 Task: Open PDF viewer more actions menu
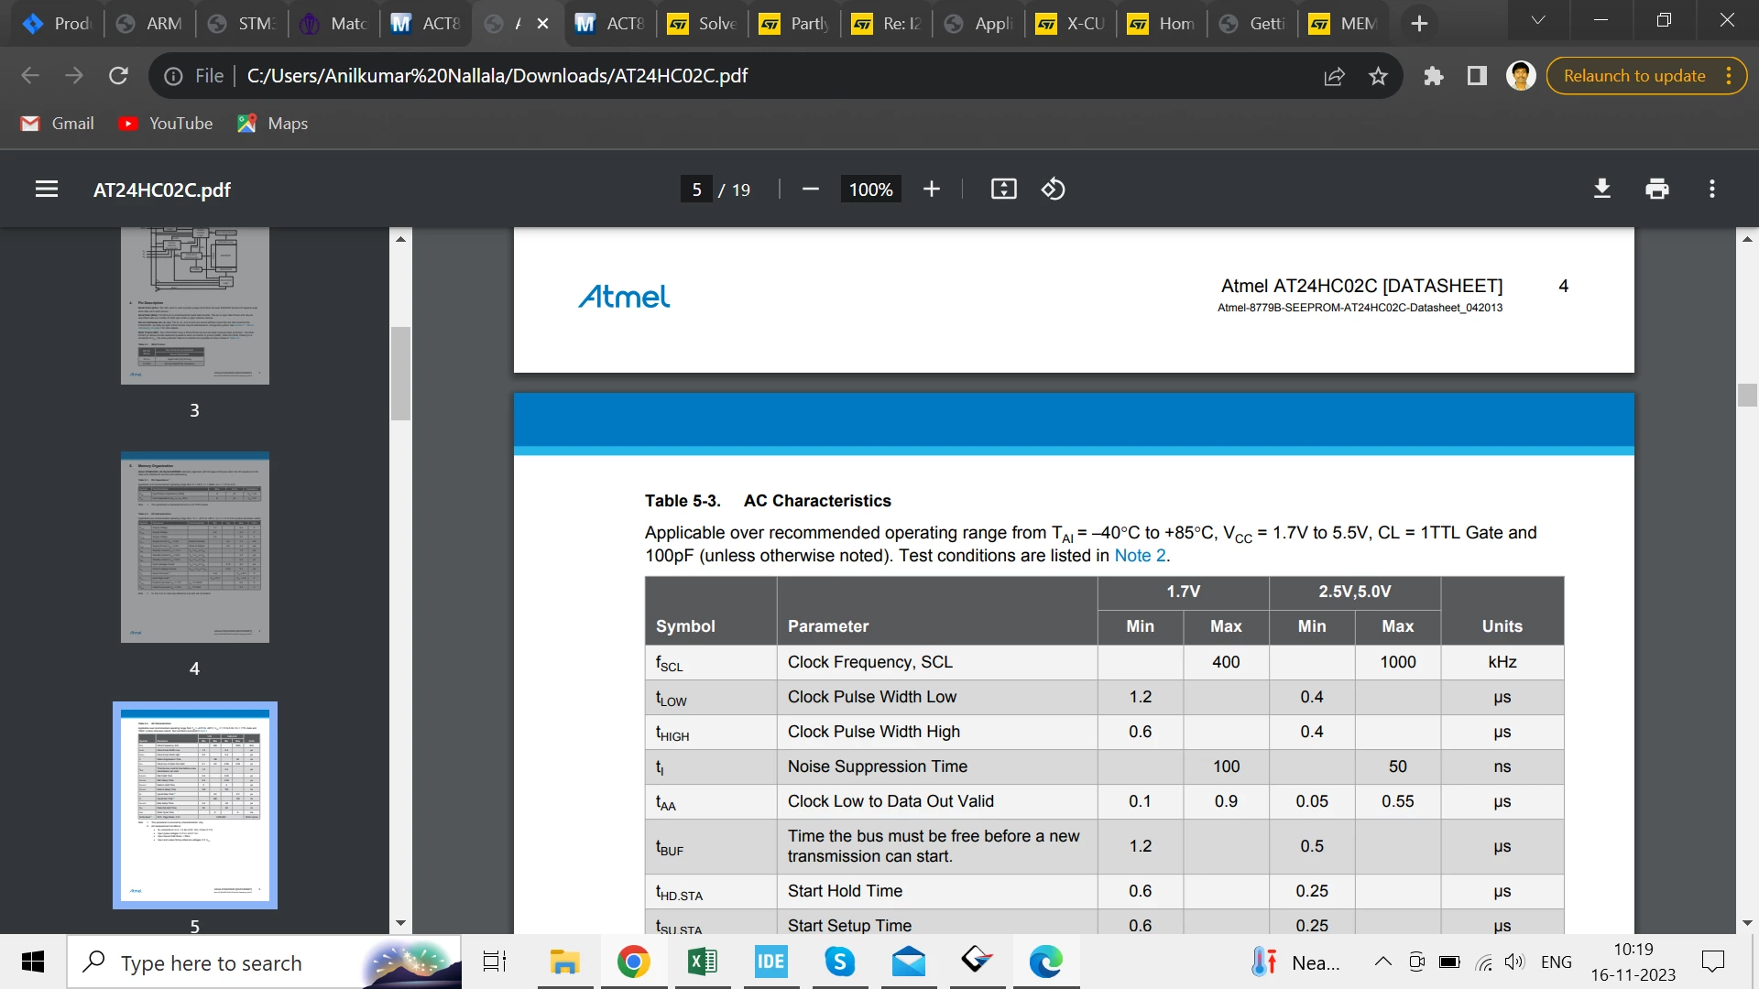[x=1712, y=190]
